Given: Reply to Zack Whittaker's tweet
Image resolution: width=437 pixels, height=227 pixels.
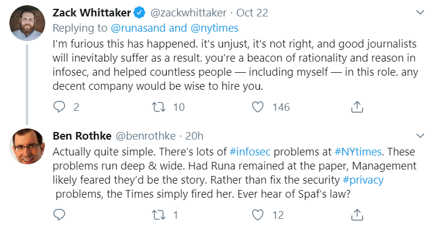Looking at the screenshot, I should [59, 107].
